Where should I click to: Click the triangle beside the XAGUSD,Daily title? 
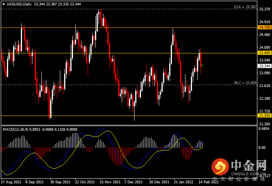point(3,4)
